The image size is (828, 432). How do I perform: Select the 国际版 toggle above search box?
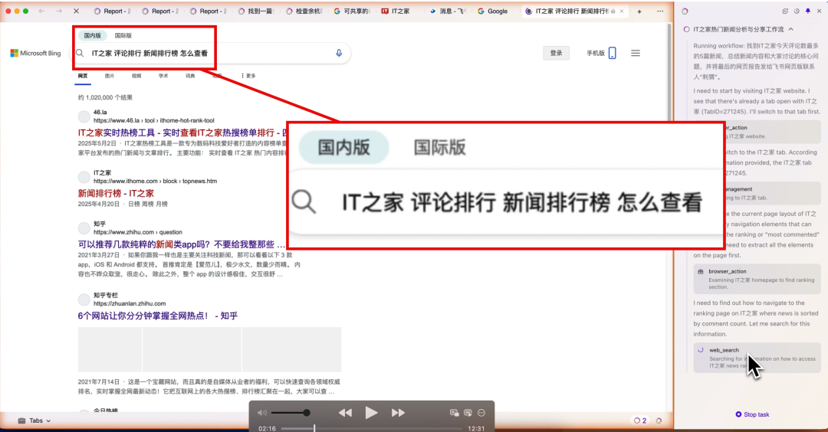123,35
